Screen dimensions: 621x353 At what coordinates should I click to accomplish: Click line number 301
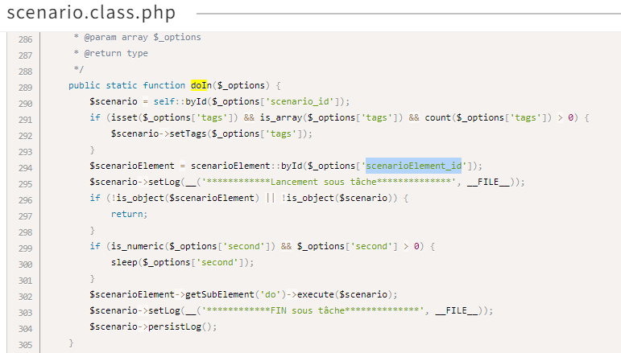click(25, 281)
